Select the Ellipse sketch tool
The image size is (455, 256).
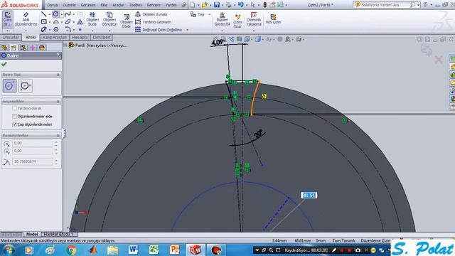(68, 22)
